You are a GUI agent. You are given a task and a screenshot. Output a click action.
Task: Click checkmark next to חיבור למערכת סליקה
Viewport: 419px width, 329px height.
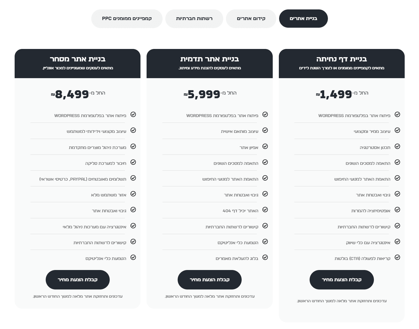coord(133,162)
